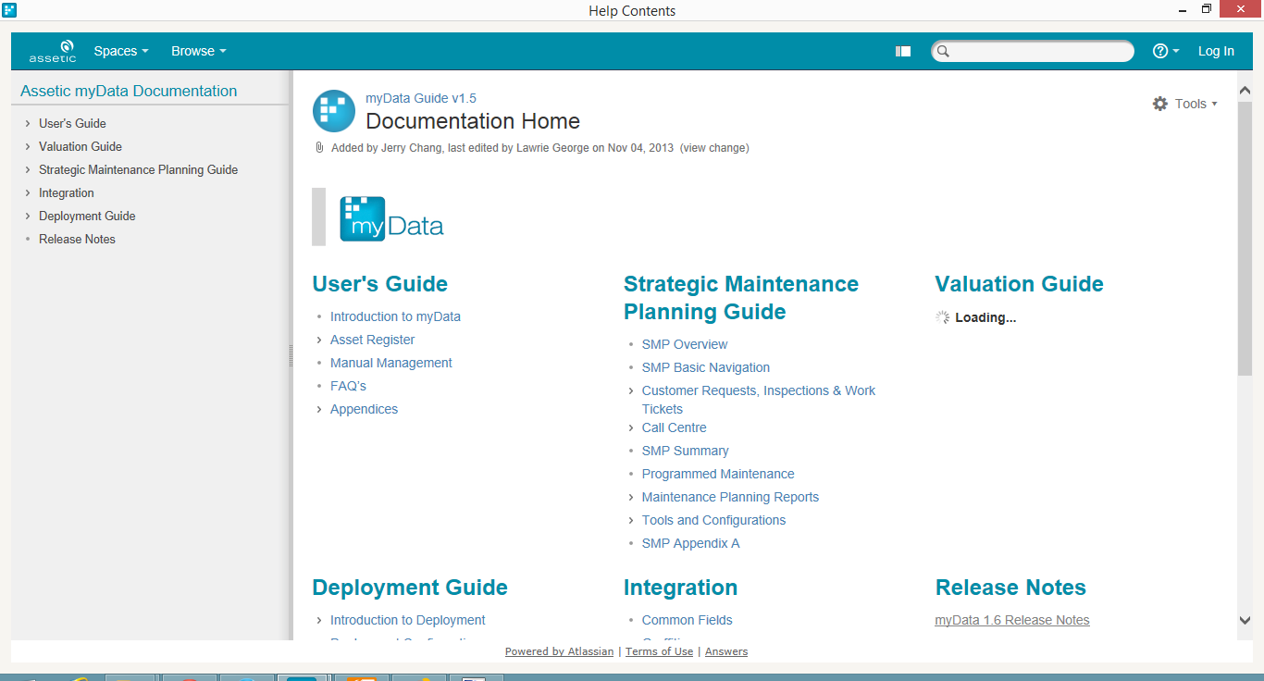
Task: Click scrollbar down arrow
Action: pos(1245,621)
